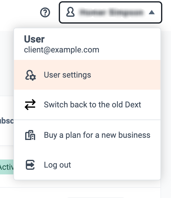Select Log out from the menu
Viewport: 171px width, 198px height.
tap(58, 165)
